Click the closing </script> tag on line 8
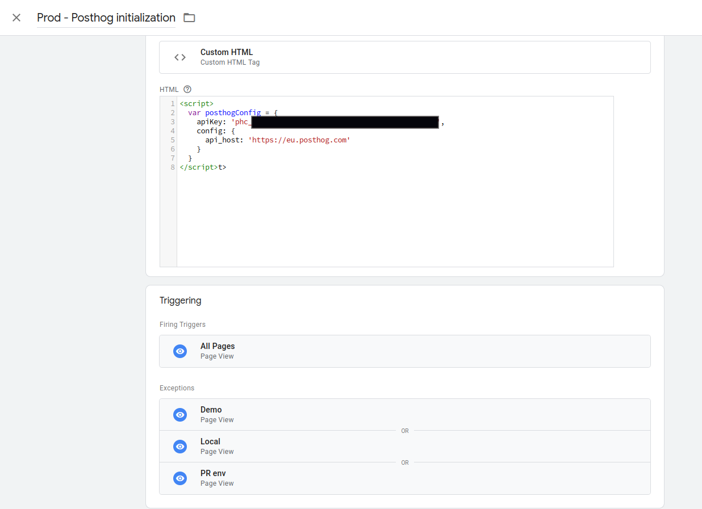Viewport: 702px width, 509px height. click(199, 167)
